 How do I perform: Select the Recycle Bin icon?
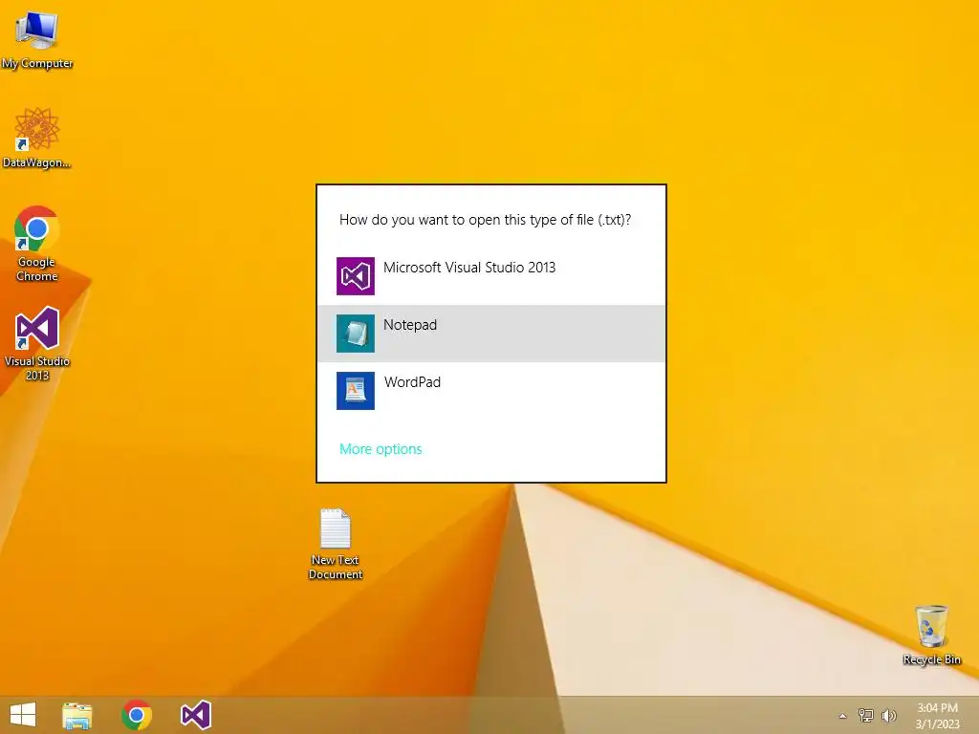(x=931, y=635)
